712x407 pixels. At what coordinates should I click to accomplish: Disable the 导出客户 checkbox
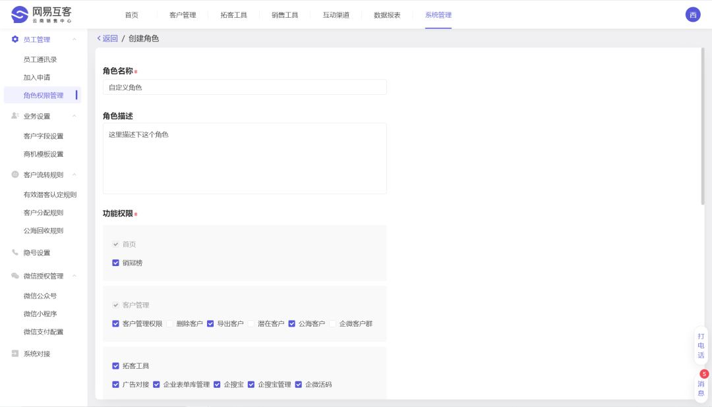pyautogui.click(x=210, y=323)
